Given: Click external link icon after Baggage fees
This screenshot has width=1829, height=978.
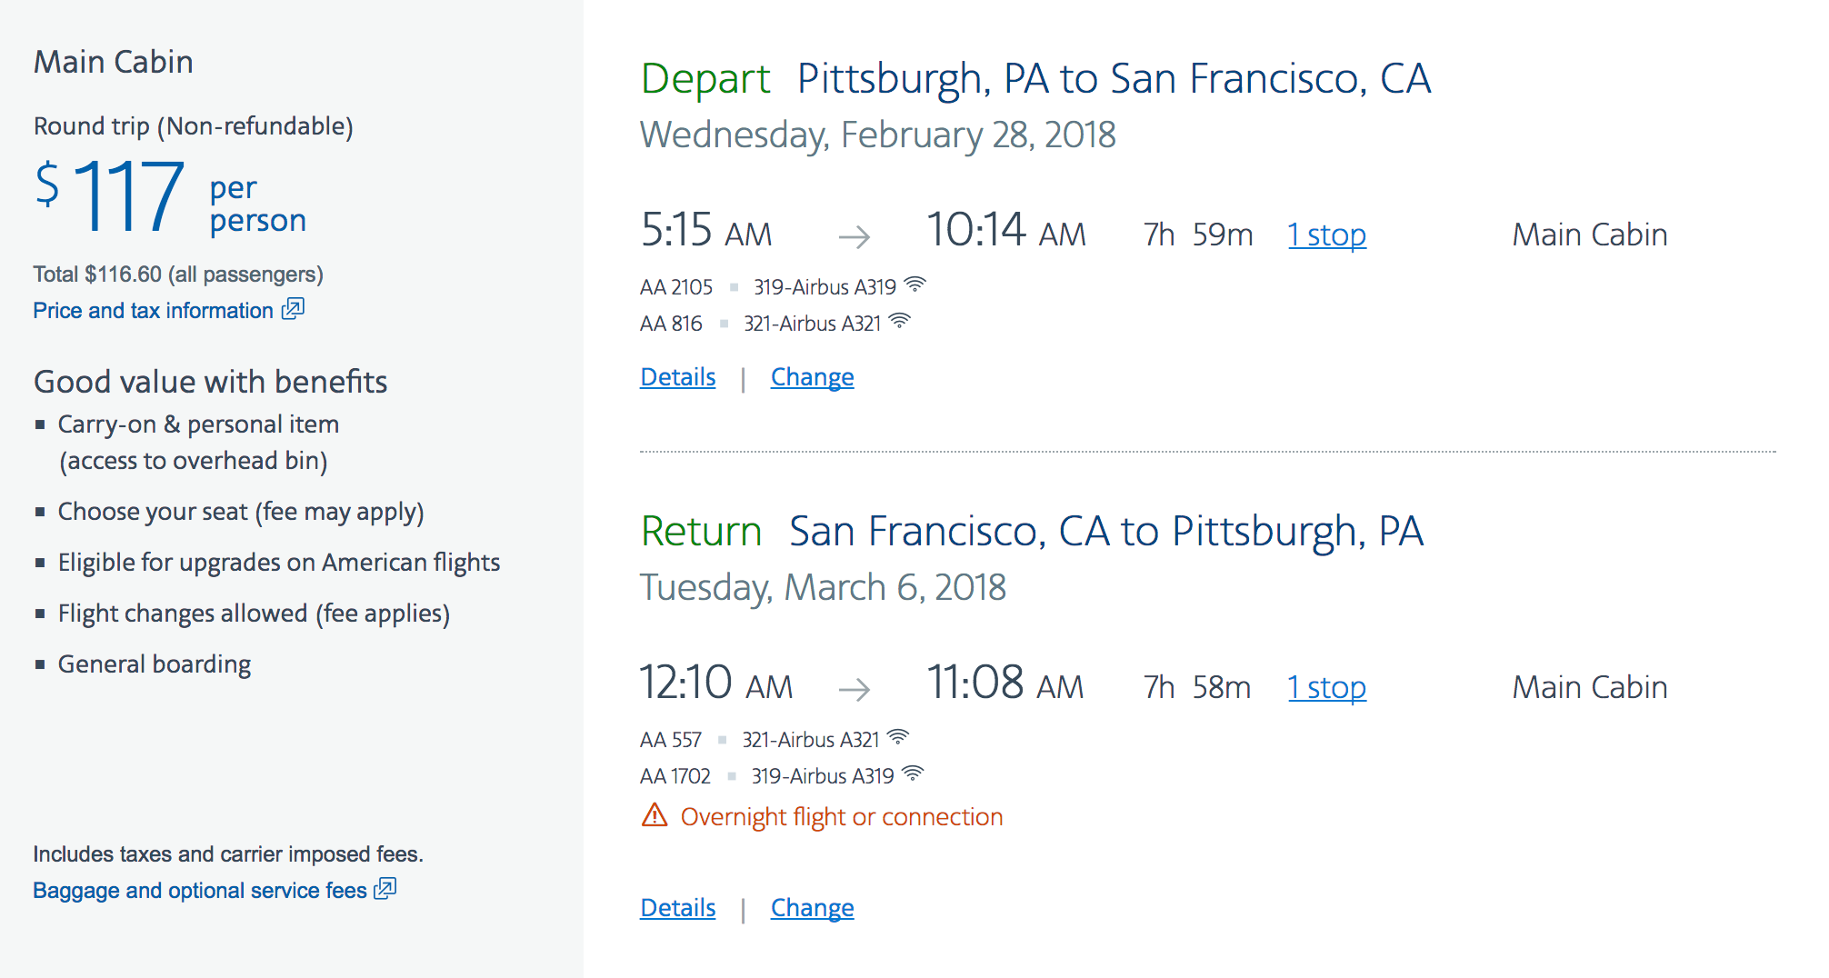Looking at the screenshot, I should (385, 889).
